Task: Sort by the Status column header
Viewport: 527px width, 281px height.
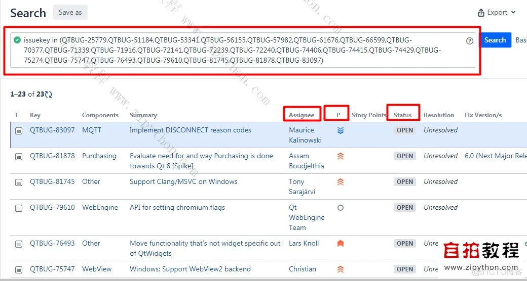Action: [x=403, y=115]
